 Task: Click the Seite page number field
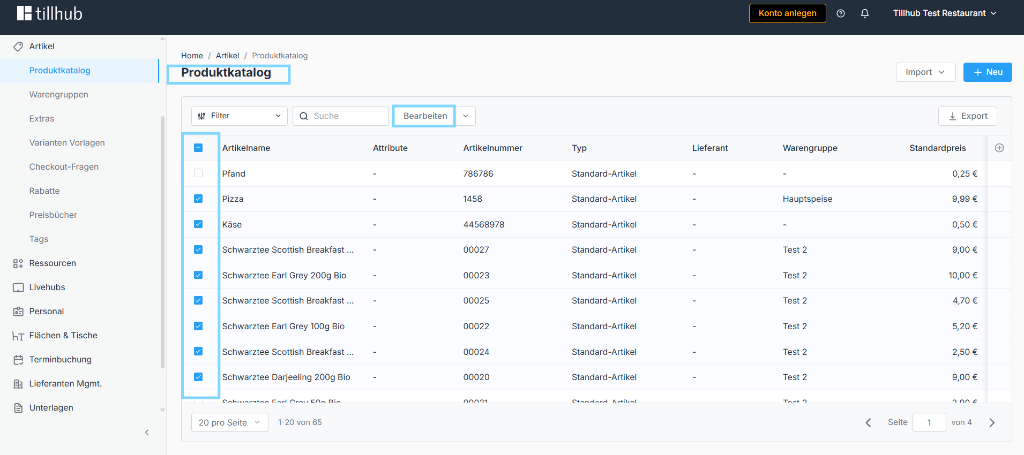(929, 423)
